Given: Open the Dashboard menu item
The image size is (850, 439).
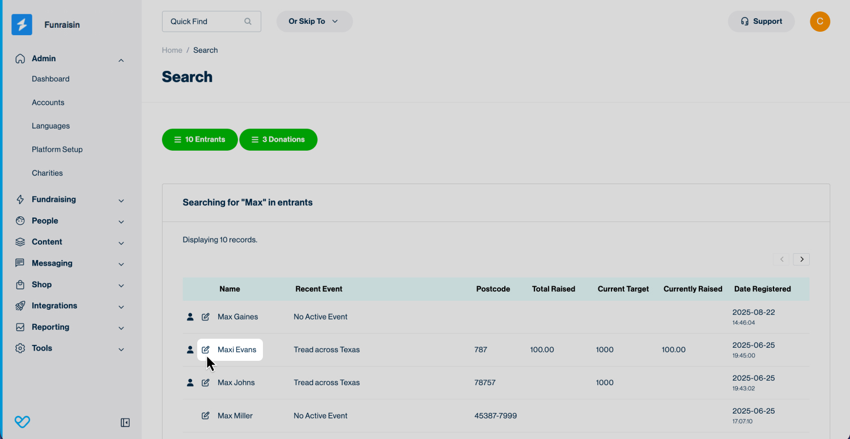Looking at the screenshot, I should point(50,79).
